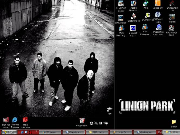This screenshot has height=135, width=180.
Task: Open the Saker folder on desktop
Action: pos(174,122)
